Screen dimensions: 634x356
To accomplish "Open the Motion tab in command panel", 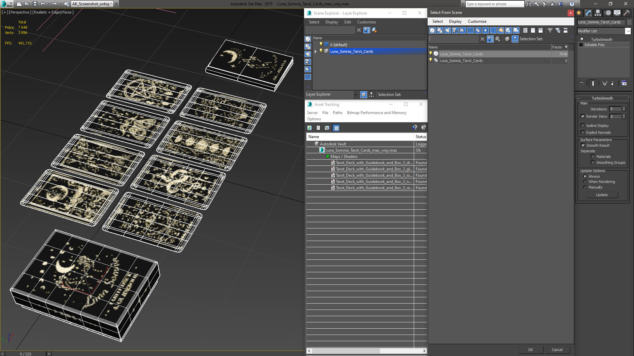I will click(x=608, y=13).
